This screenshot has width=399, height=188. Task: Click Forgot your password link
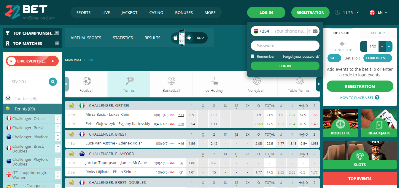[301, 57]
